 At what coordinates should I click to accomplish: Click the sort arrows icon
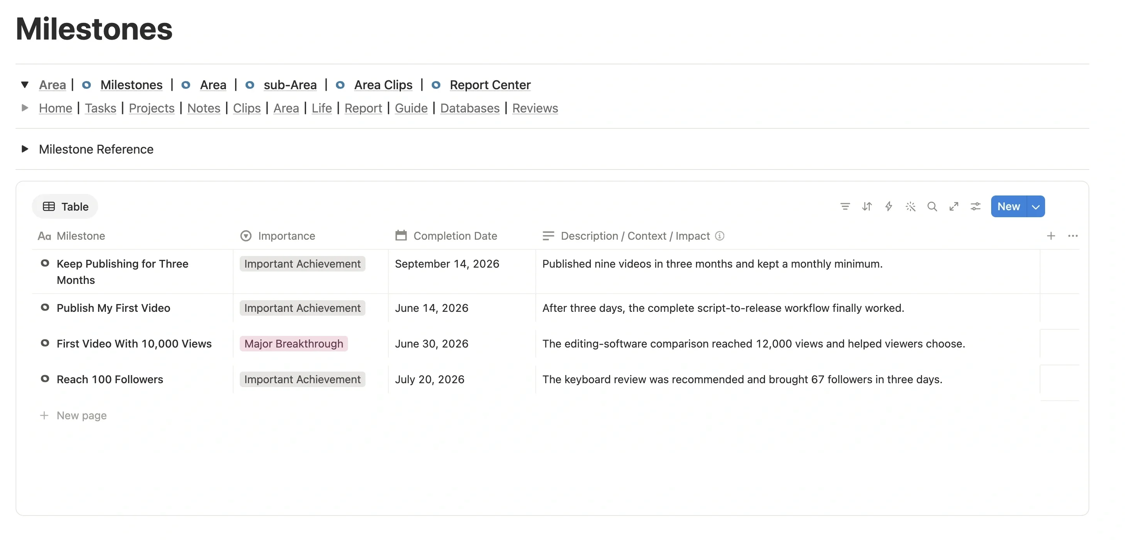click(867, 206)
